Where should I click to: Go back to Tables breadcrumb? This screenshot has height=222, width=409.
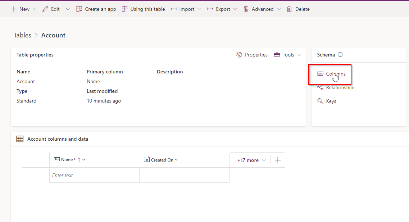coord(22,35)
